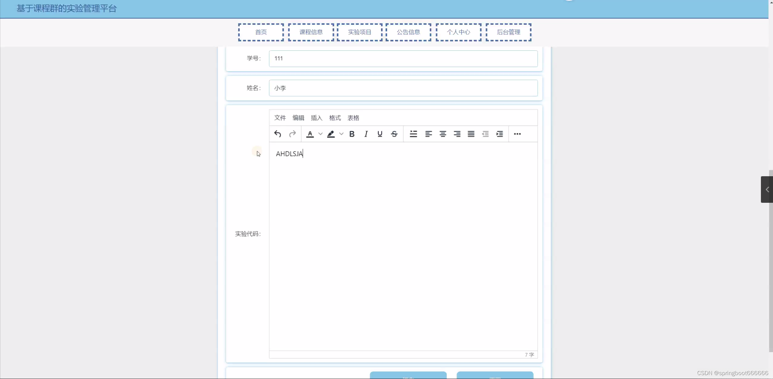Click the redo arrow icon
This screenshot has width=773, height=379.
point(292,134)
